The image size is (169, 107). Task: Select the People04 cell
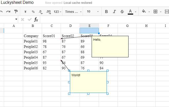click(33, 57)
